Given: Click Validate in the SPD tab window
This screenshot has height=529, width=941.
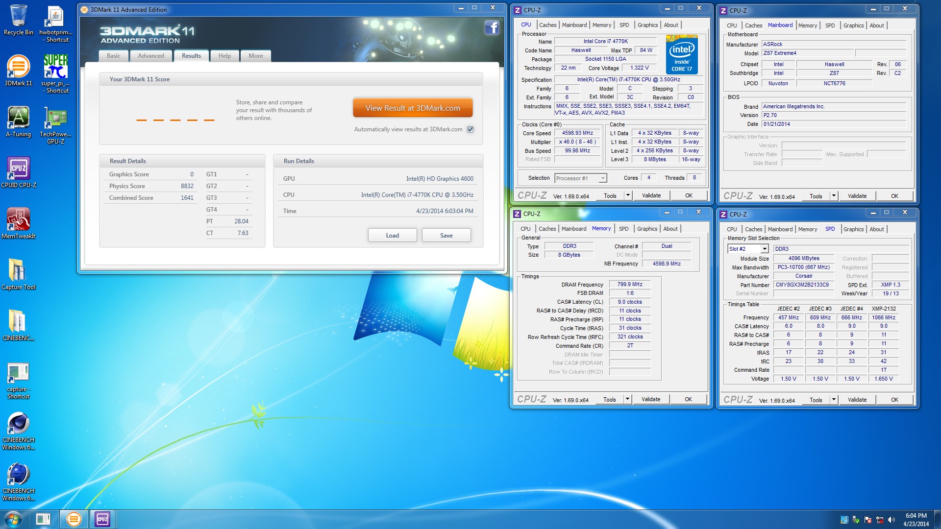Looking at the screenshot, I should [x=857, y=400].
